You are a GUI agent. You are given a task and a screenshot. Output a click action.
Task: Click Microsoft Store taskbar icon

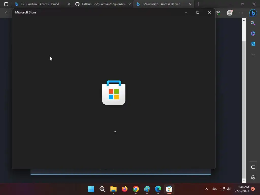pos(169,189)
